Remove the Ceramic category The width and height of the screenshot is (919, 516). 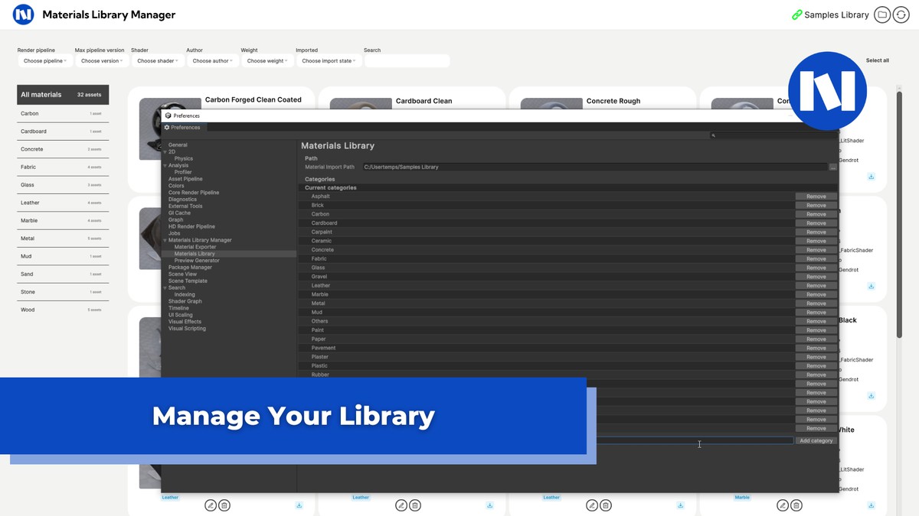pos(816,241)
